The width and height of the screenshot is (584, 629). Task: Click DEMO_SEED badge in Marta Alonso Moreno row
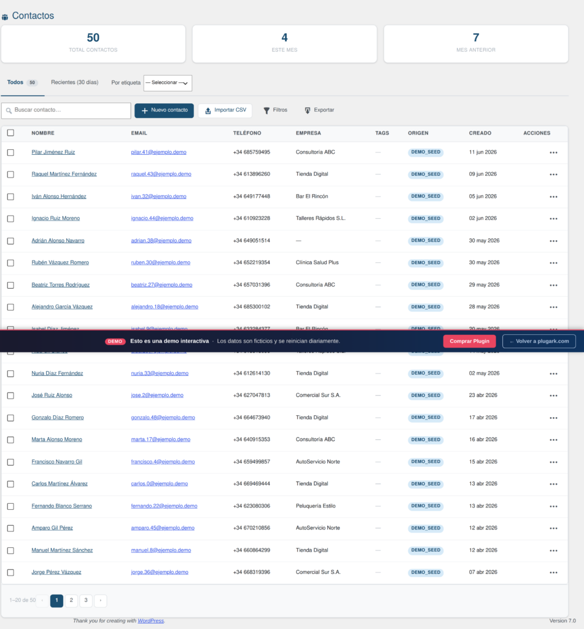(x=426, y=440)
